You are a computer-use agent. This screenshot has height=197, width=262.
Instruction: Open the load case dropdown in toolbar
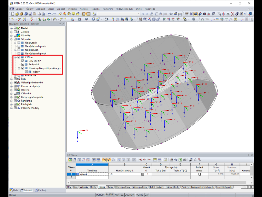[x=139, y=14]
